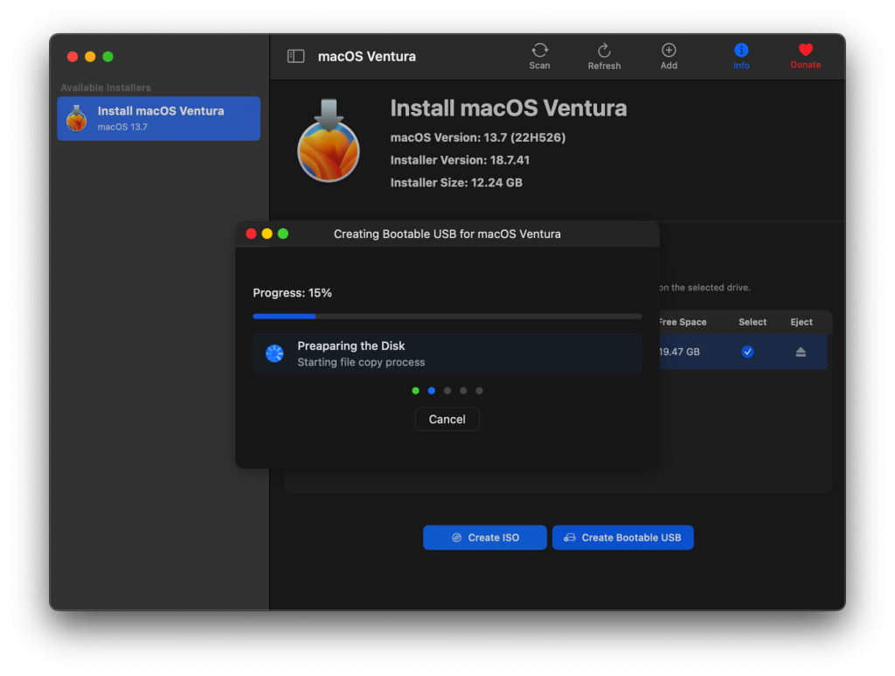This screenshot has width=895, height=676.
Task: Close the main window with red button
Action: [x=73, y=57]
